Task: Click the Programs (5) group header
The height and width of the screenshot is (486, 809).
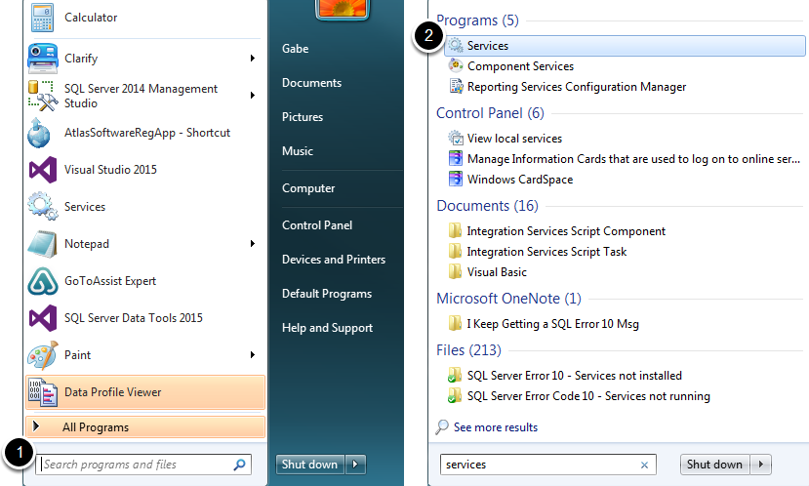Action: point(477,20)
